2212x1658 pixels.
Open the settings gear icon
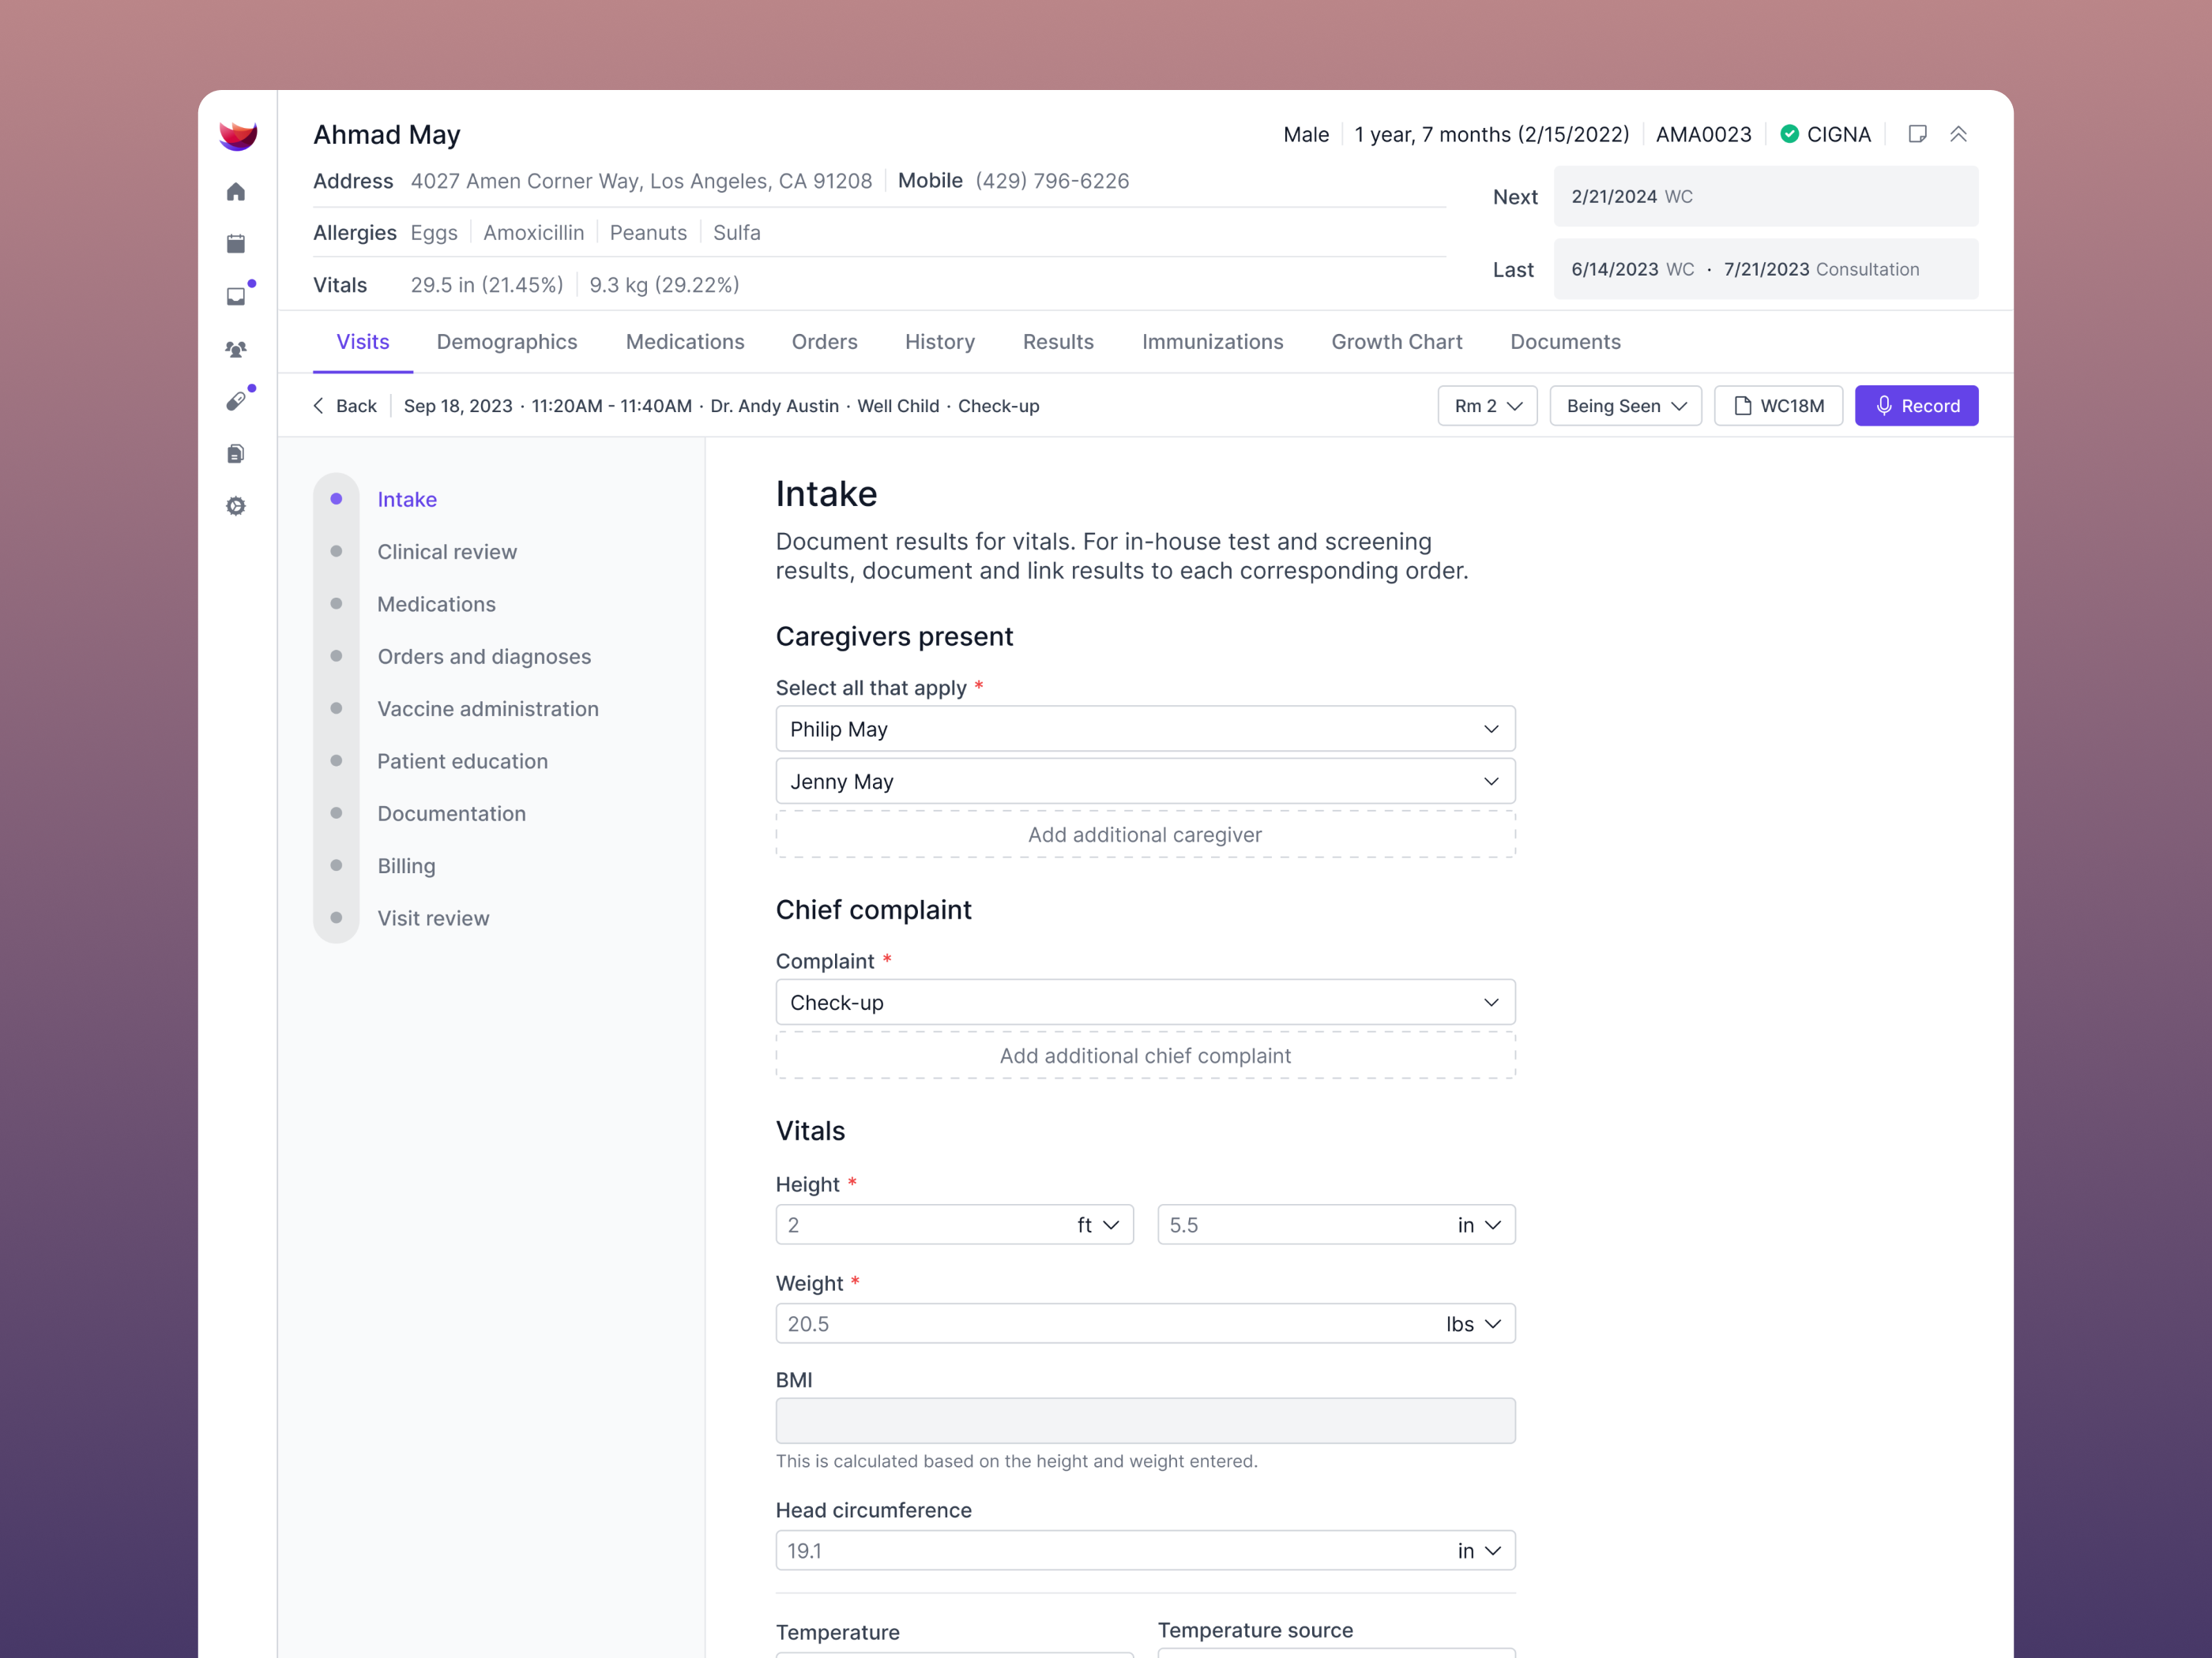click(236, 507)
